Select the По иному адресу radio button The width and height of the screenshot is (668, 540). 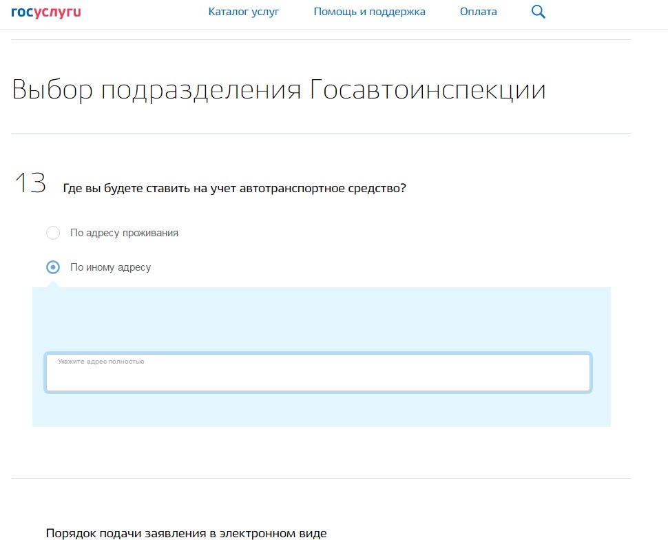(x=53, y=267)
